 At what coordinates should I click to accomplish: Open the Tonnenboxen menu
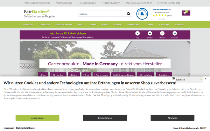click(x=133, y=24)
